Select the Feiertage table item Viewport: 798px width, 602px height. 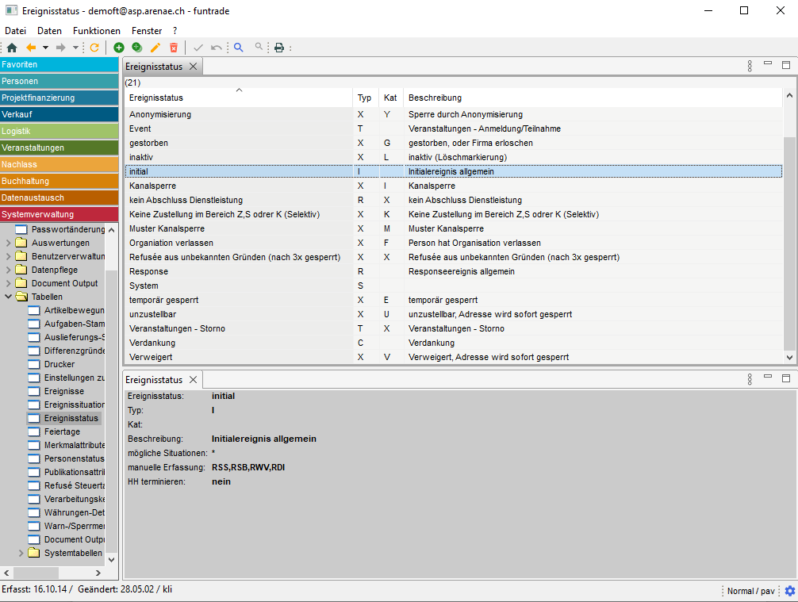click(x=62, y=431)
